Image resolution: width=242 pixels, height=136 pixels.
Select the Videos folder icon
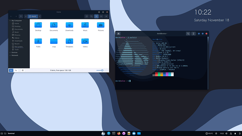[85, 41]
